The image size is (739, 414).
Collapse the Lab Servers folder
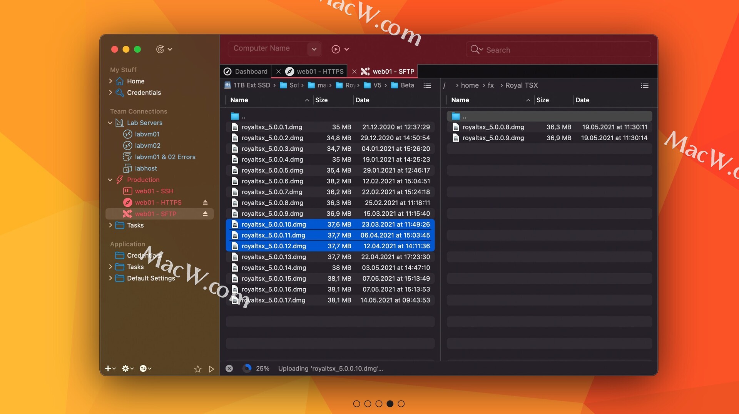(x=110, y=123)
